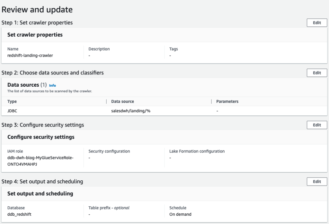The width and height of the screenshot is (329, 224).
Task: Click the Lake Formation configuration label
Action: coord(197,151)
